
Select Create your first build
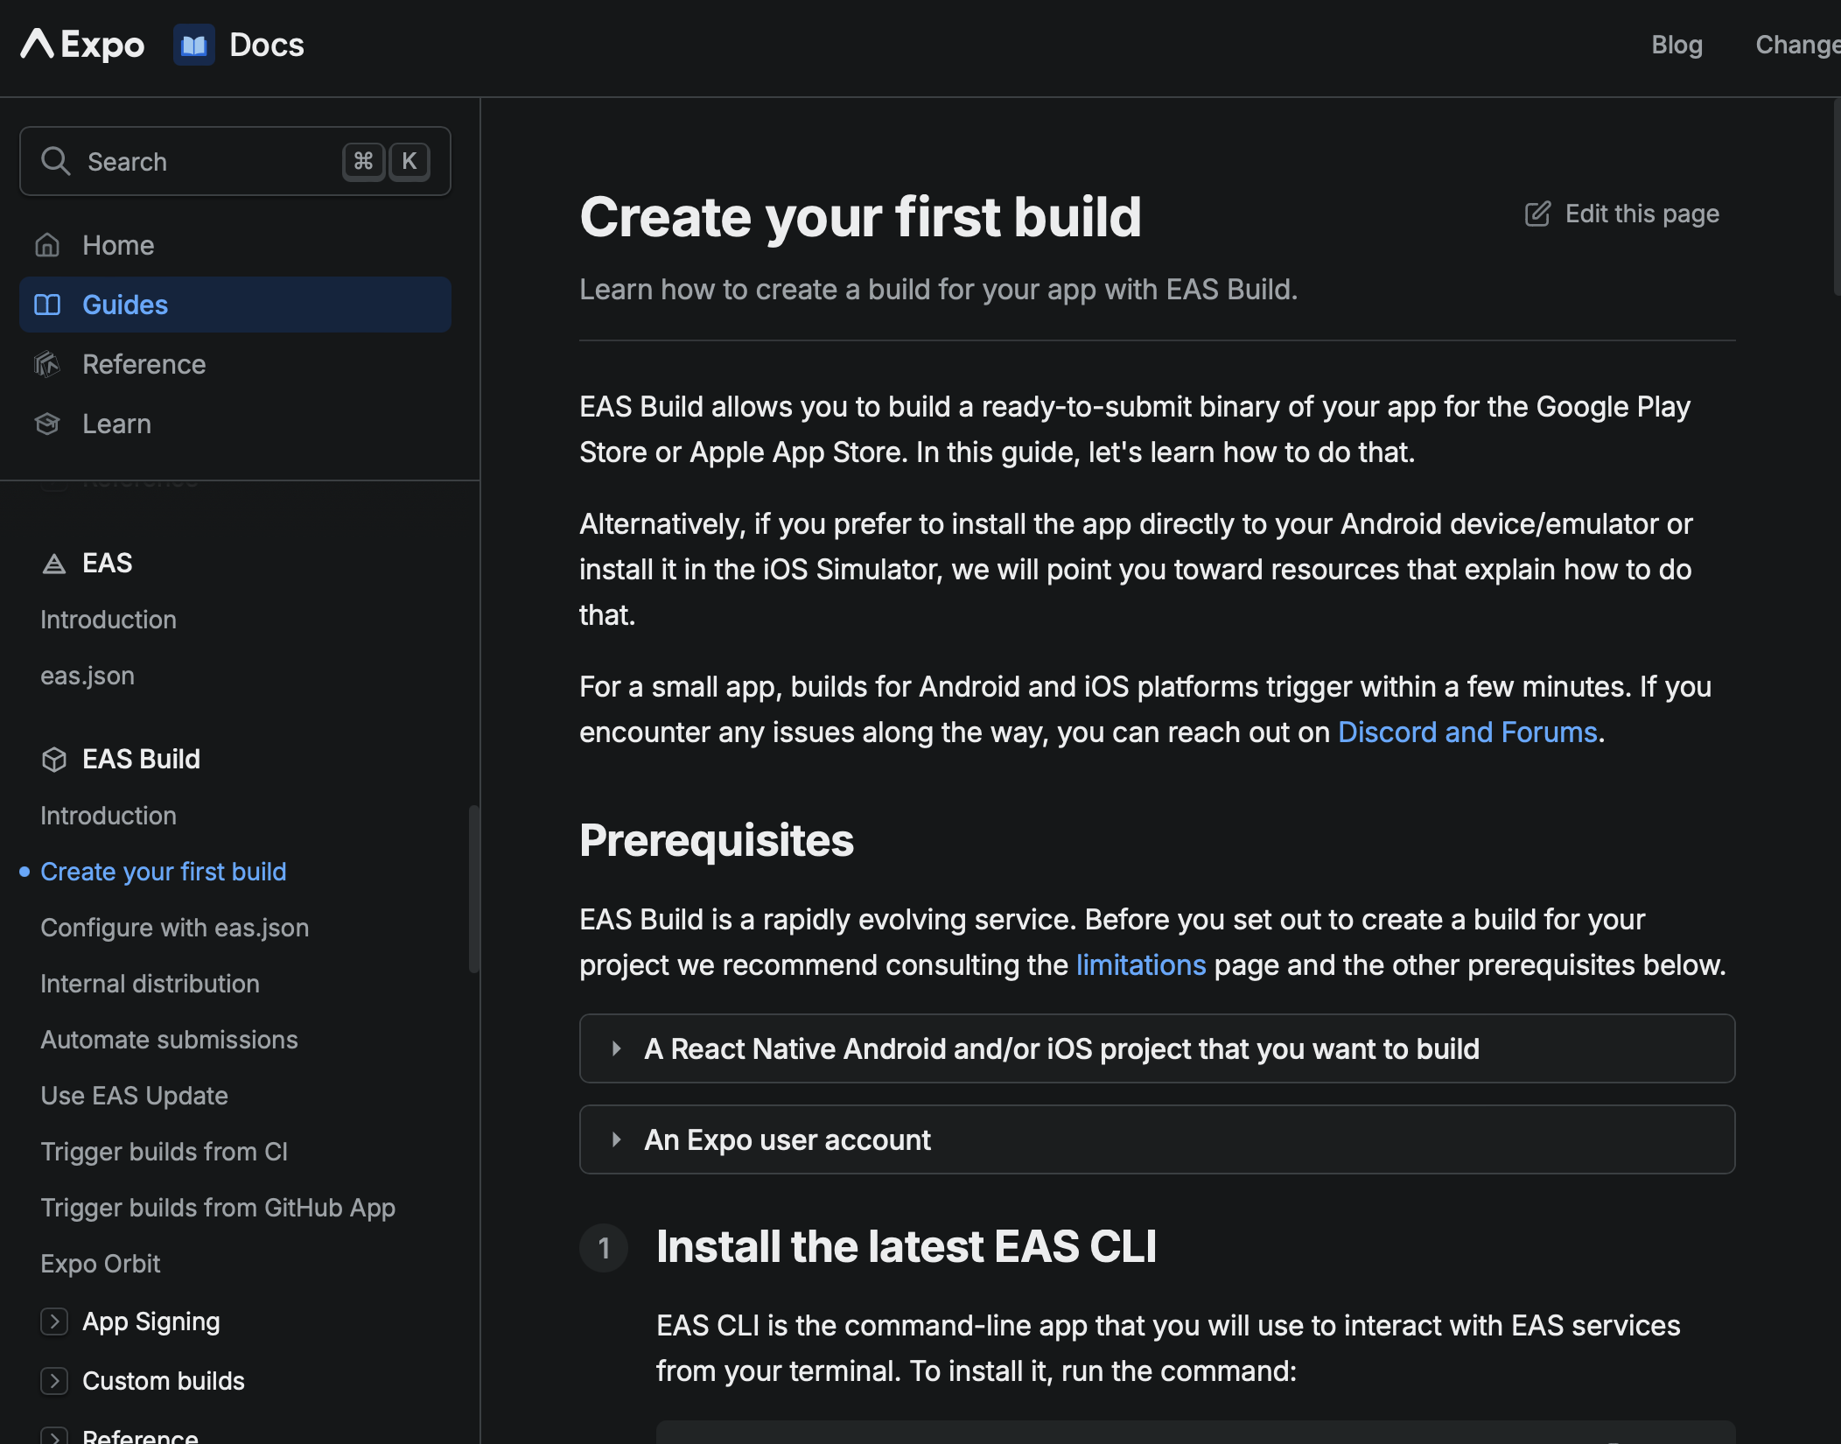pos(164,872)
